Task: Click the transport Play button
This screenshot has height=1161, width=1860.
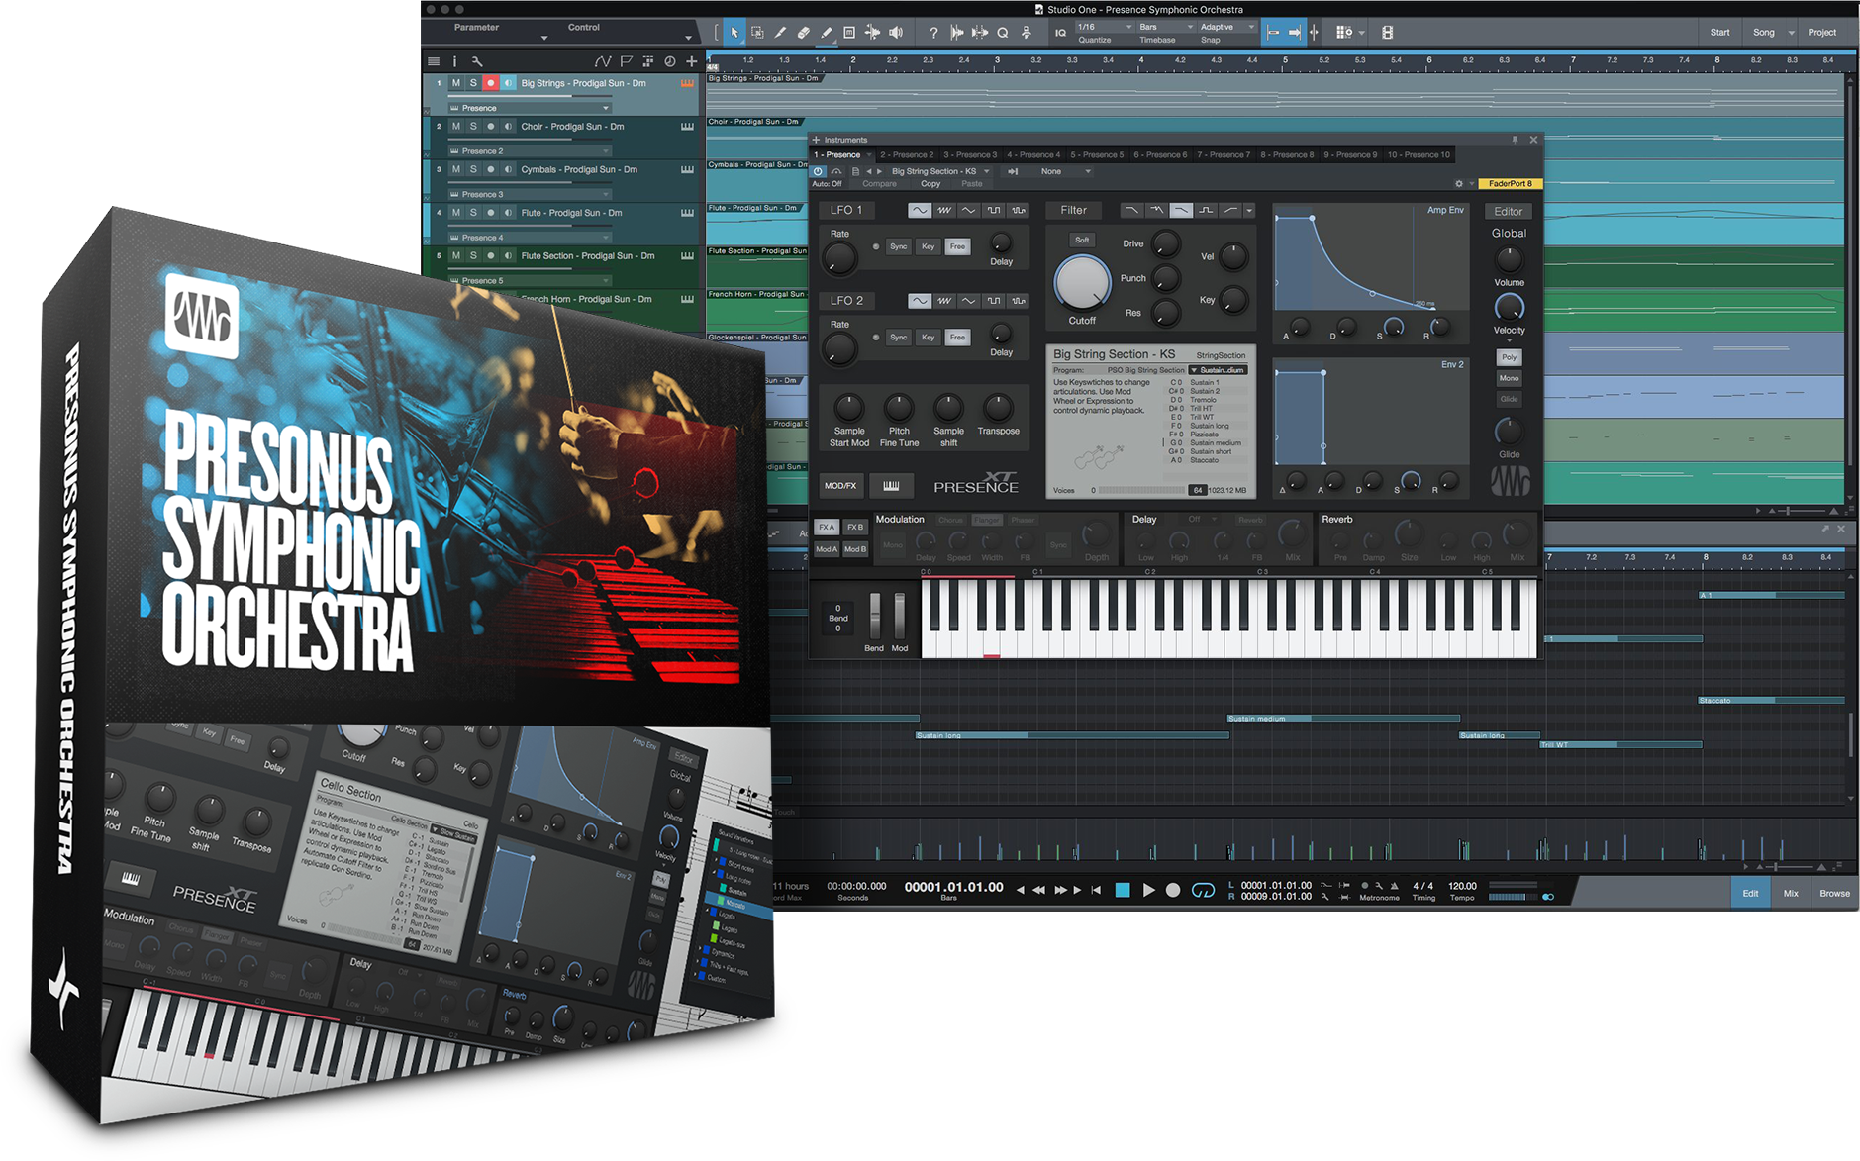Action: pyautogui.click(x=1148, y=890)
